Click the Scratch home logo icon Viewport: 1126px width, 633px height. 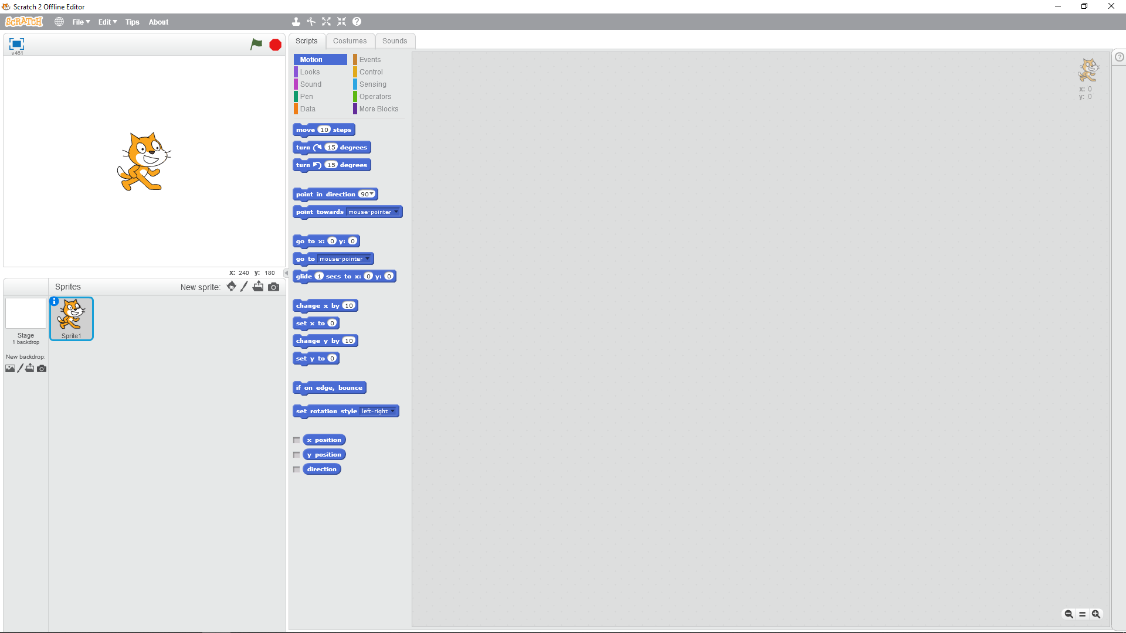pyautogui.click(x=24, y=21)
